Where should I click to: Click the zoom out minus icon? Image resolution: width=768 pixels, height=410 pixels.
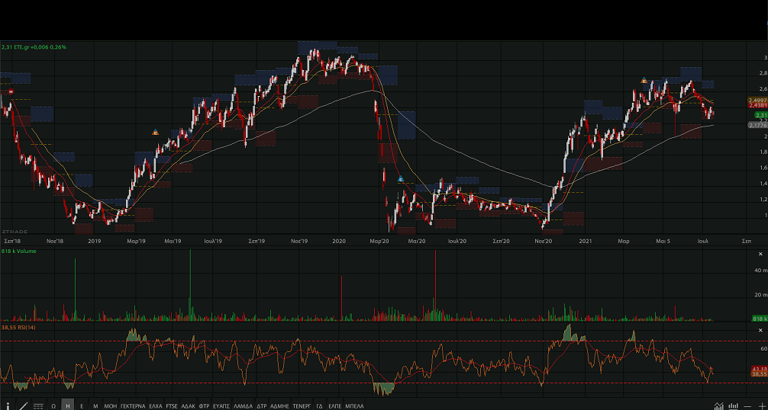point(748,406)
